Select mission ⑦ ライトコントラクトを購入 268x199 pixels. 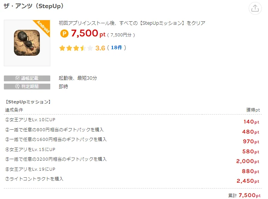34,179
